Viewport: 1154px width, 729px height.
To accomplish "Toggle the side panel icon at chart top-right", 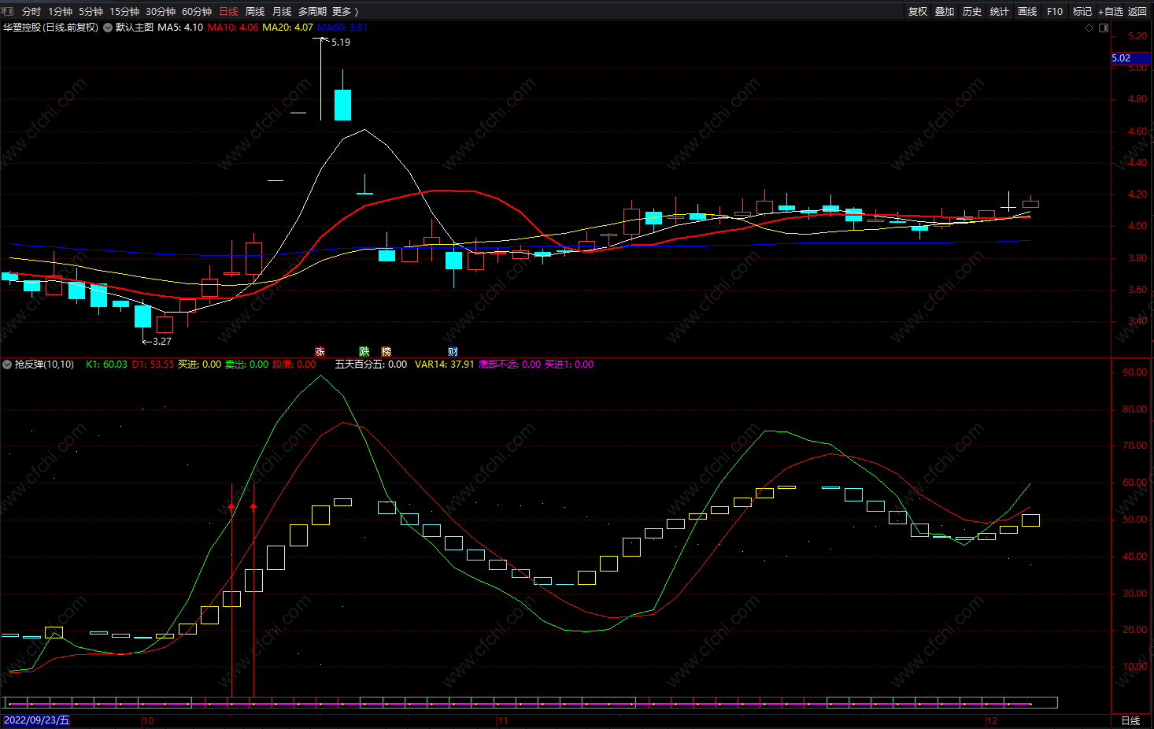I will click(x=1104, y=28).
